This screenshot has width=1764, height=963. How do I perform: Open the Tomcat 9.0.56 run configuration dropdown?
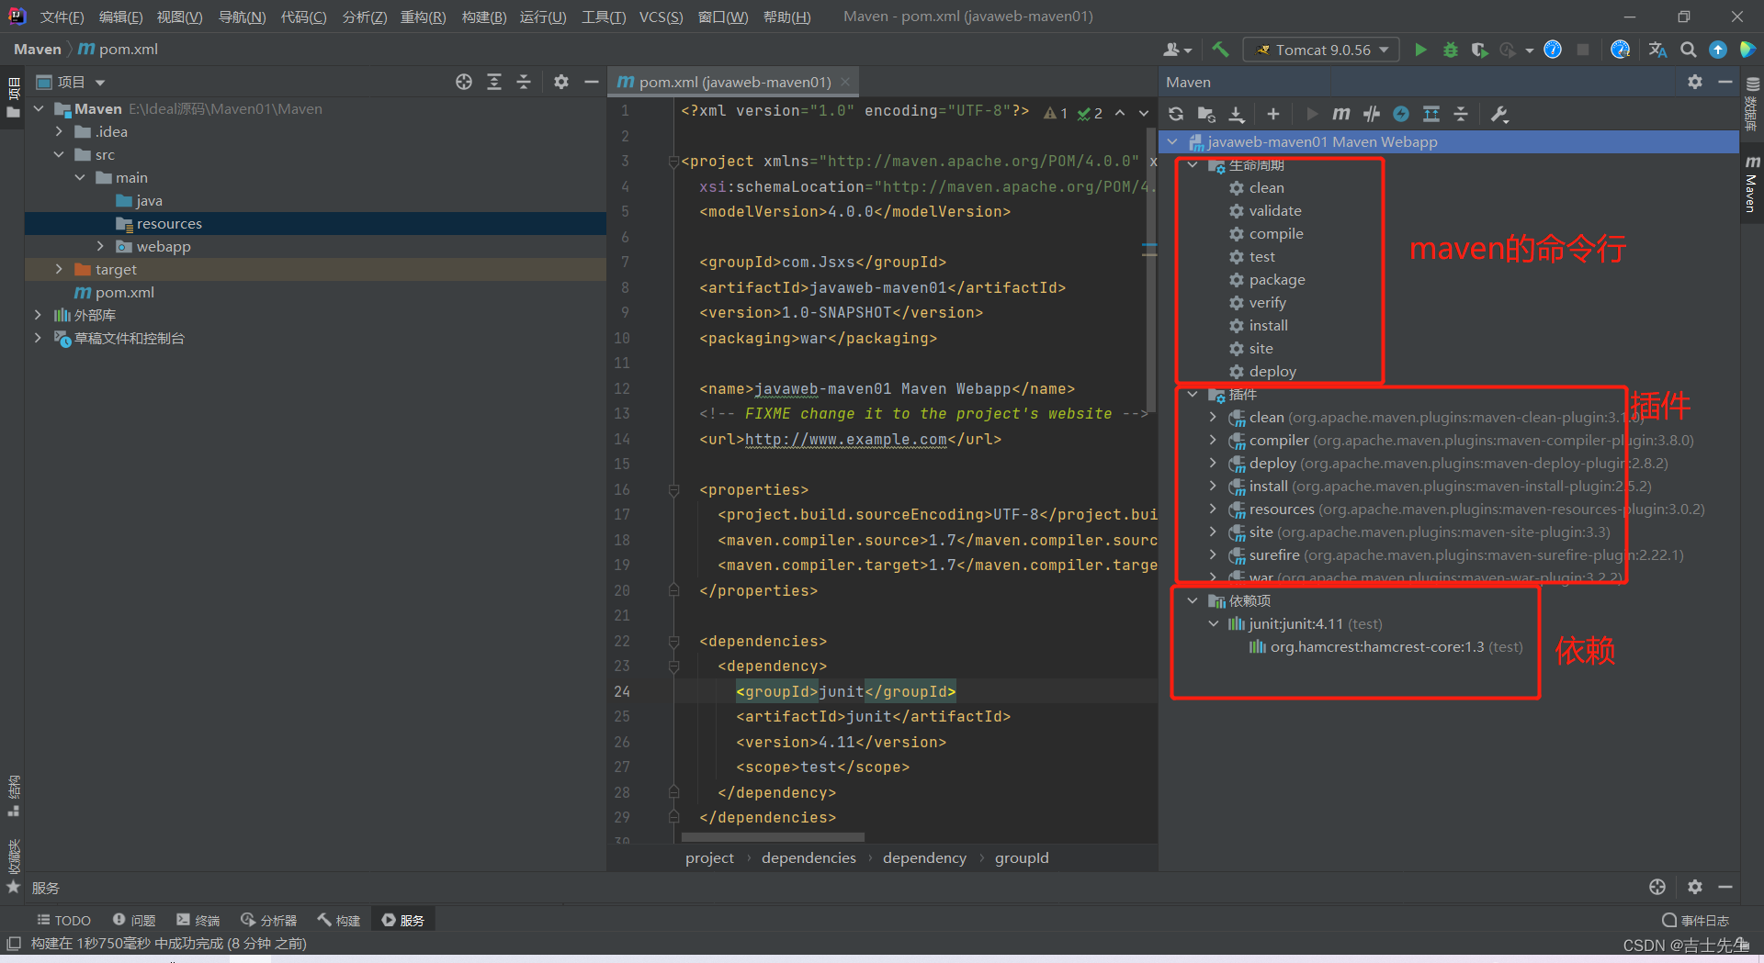(x=1321, y=50)
